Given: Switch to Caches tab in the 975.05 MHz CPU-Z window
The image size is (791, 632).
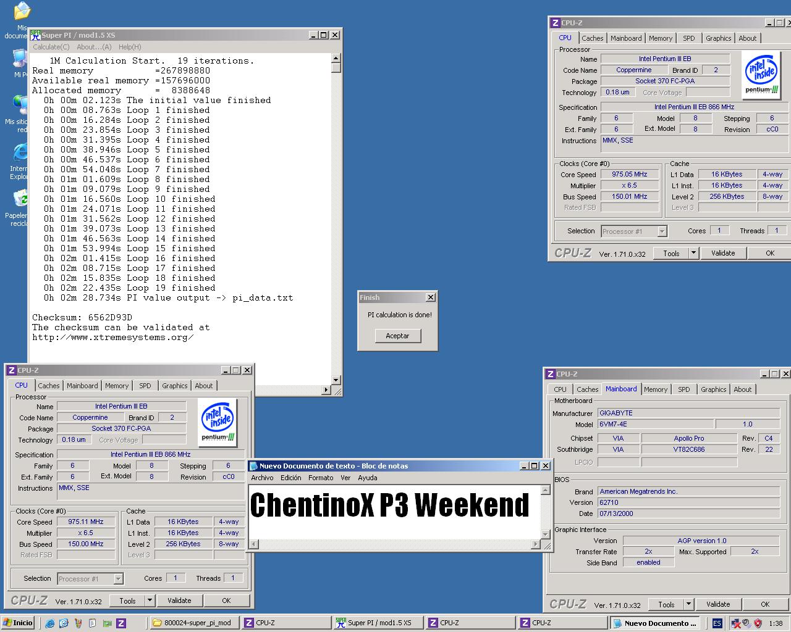Looking at the screenshot, I should 592,38.
